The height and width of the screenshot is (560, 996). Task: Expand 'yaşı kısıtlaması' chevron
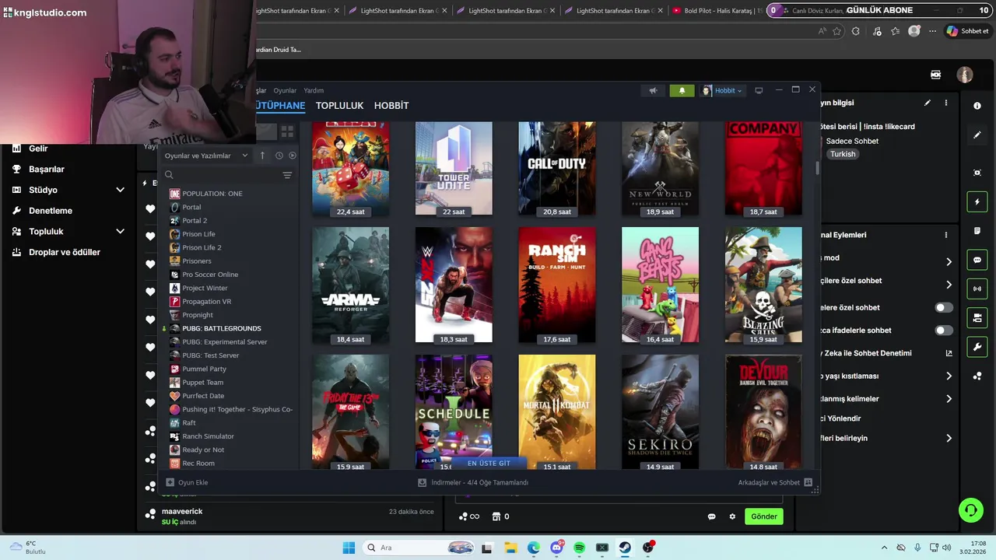click(949, 376)
